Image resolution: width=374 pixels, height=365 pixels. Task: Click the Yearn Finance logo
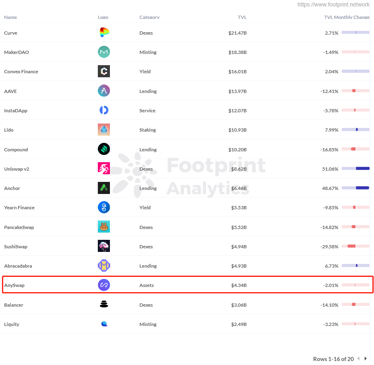click(104, 208)
